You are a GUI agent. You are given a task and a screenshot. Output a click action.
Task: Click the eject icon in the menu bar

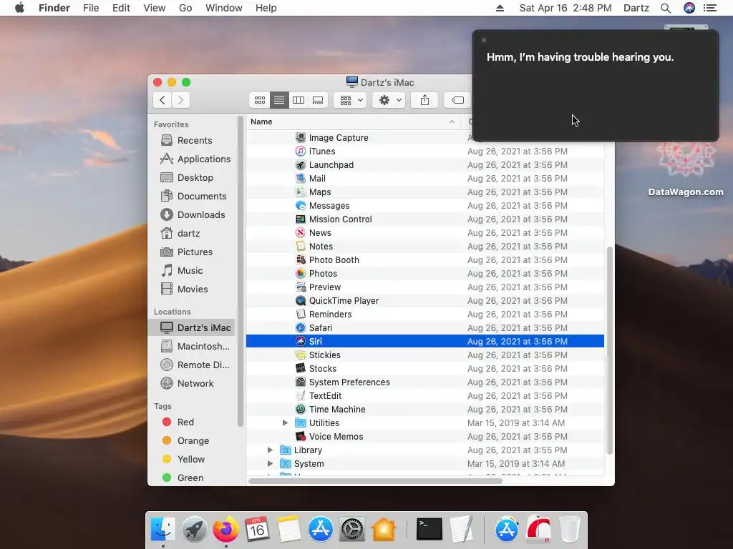tap(500, 8)
